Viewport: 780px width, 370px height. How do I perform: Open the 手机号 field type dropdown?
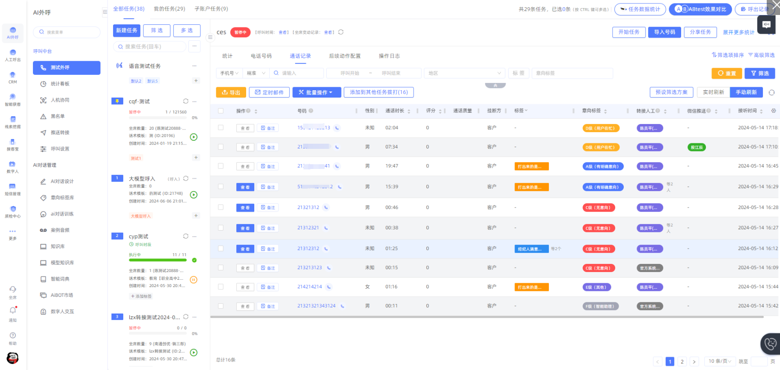pyautogui.click(x=229, y=73)
